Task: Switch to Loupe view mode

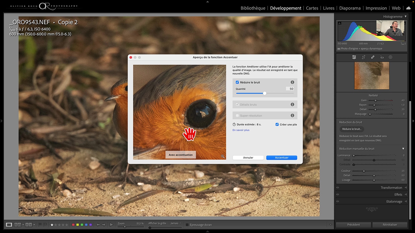Action: (9, 225)
